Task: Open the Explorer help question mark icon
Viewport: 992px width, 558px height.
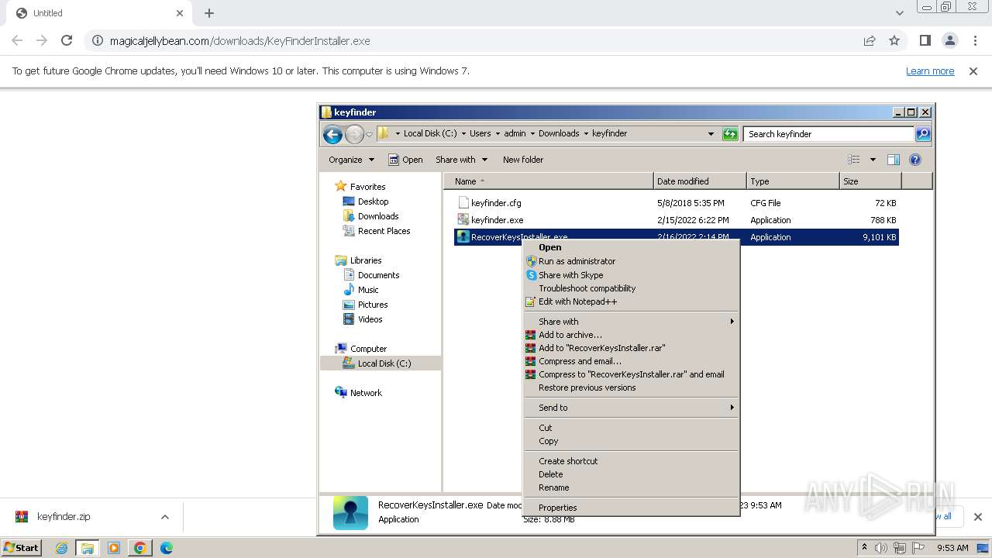Action: [915, 160]
